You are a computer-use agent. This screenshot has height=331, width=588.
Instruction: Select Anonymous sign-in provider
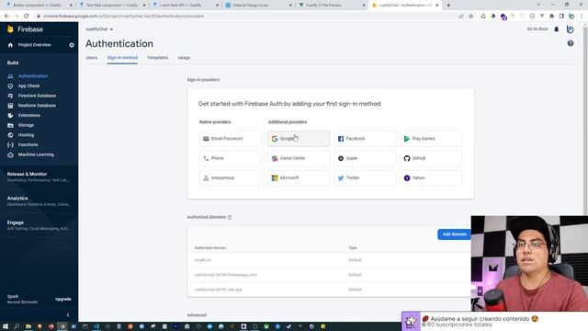(x=230, y=177)
